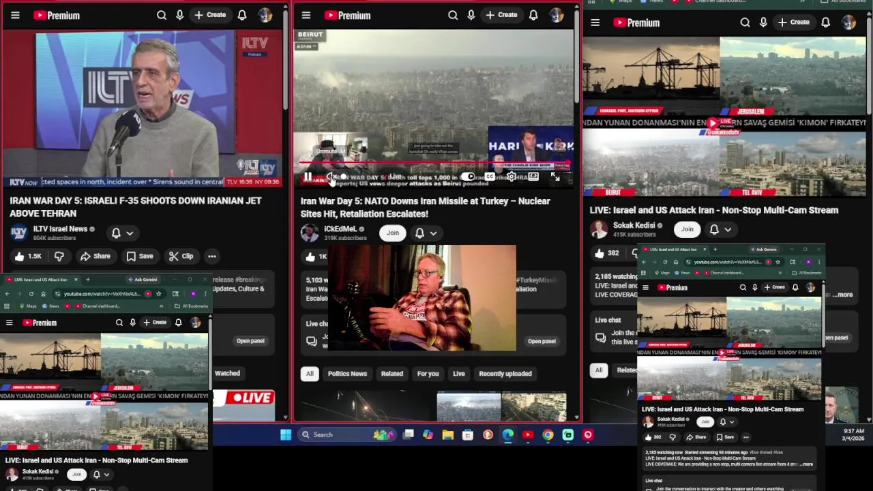Screen dimensions: 873x491
Task: Share the ILTV Israel News video
Action: (95, 256)
